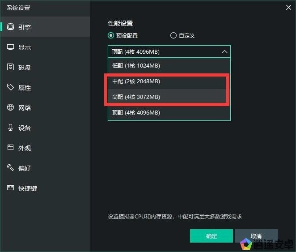296x252 pixels.
Task: Click the 快捷键 (Shortcuts) keyboard icon
Action: 10,188
